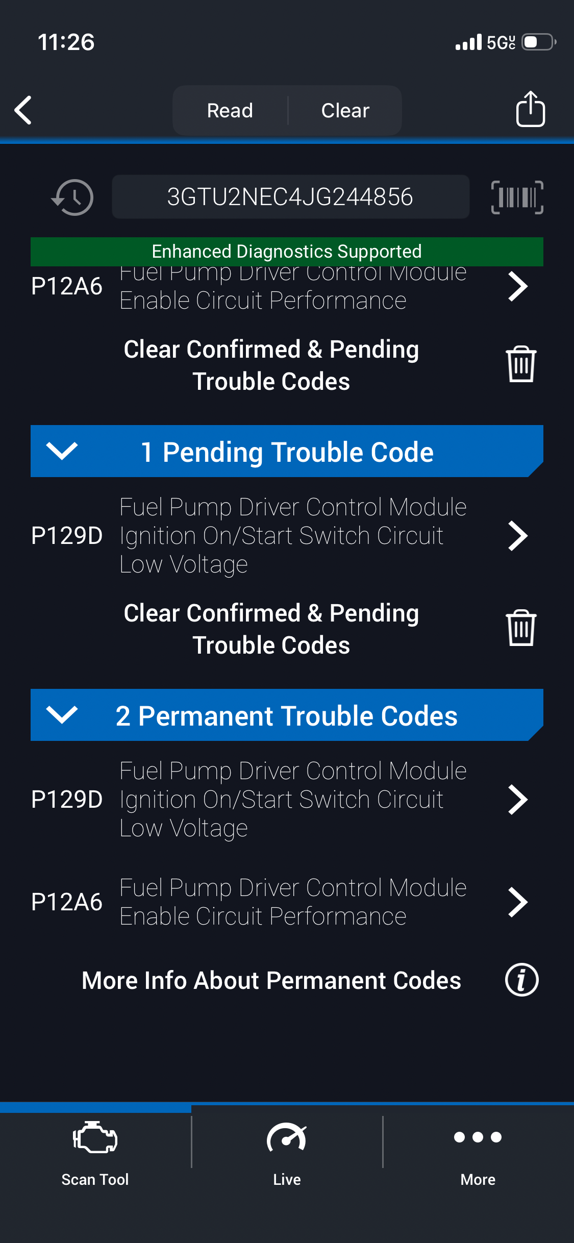Expand permanent P12A6 code details chevron
Viewport: 574px width, 1243px height.
518,902
